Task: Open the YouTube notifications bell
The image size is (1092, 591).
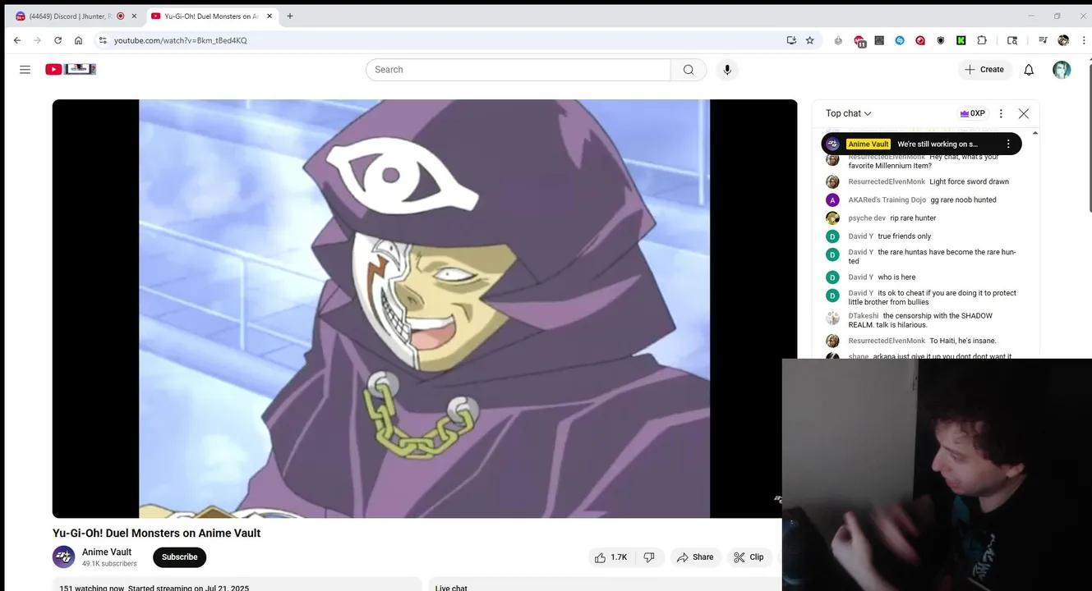Action: click(1029, 70)
